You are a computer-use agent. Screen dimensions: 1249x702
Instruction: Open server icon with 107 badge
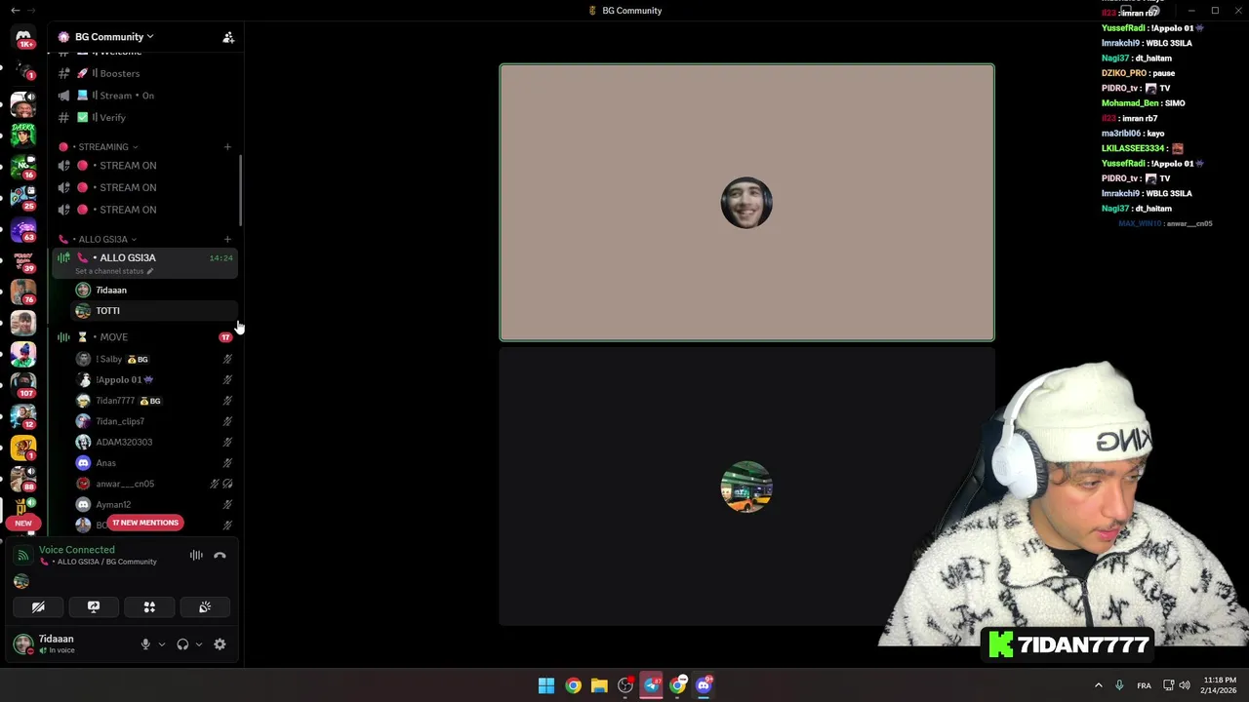(x=23, y=384)
